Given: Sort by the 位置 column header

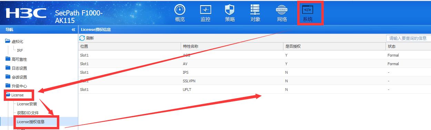Looking at the screenshot, I should point(130,46).
